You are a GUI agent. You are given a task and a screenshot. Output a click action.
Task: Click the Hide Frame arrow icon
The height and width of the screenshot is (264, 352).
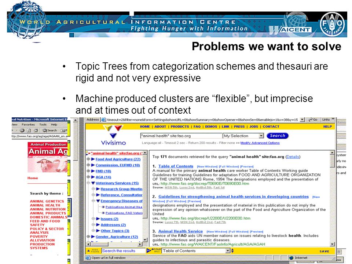89,250
